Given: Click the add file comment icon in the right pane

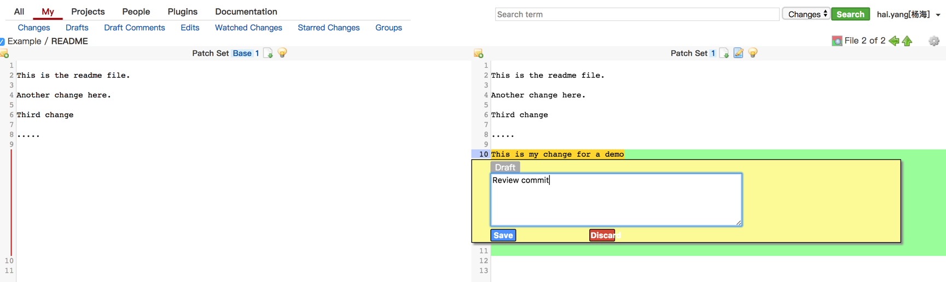Looking at the screenshot, I should pyautogui.click(x=479, y=54).
